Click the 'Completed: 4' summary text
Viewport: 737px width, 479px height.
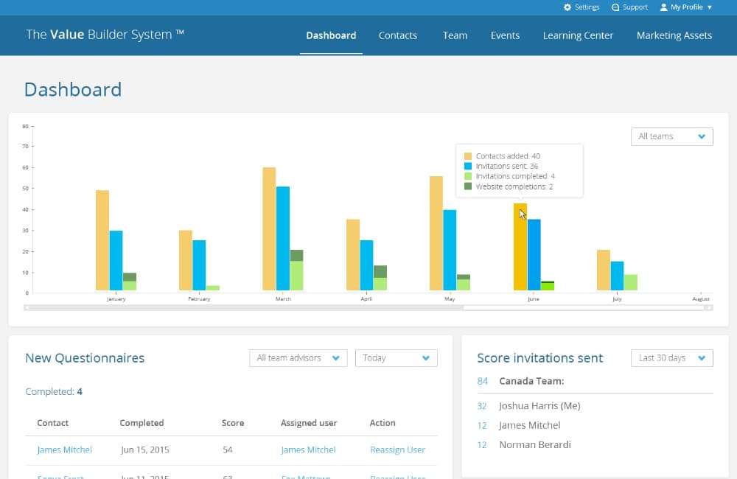pyautogui.click(x=54, y=391)
